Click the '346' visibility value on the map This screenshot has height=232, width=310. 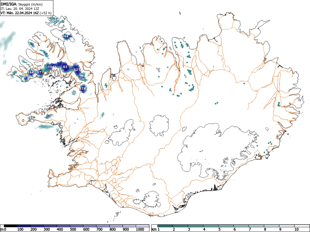(x=31, y=118)
